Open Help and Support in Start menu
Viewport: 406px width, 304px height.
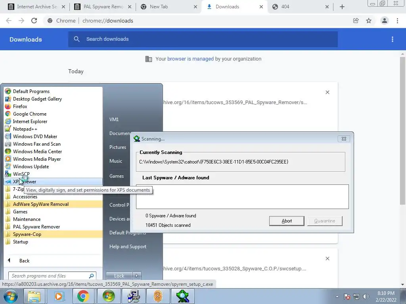128,247
